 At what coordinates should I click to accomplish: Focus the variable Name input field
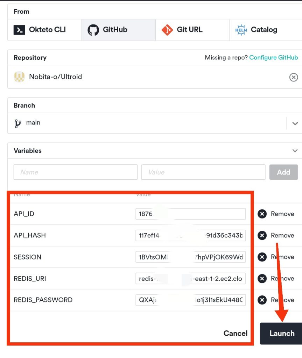click(75, 172)
